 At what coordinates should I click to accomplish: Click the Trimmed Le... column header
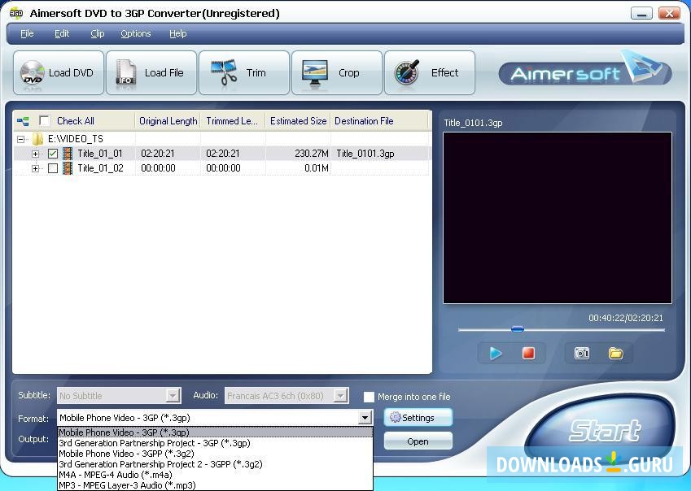pos(232,121)
